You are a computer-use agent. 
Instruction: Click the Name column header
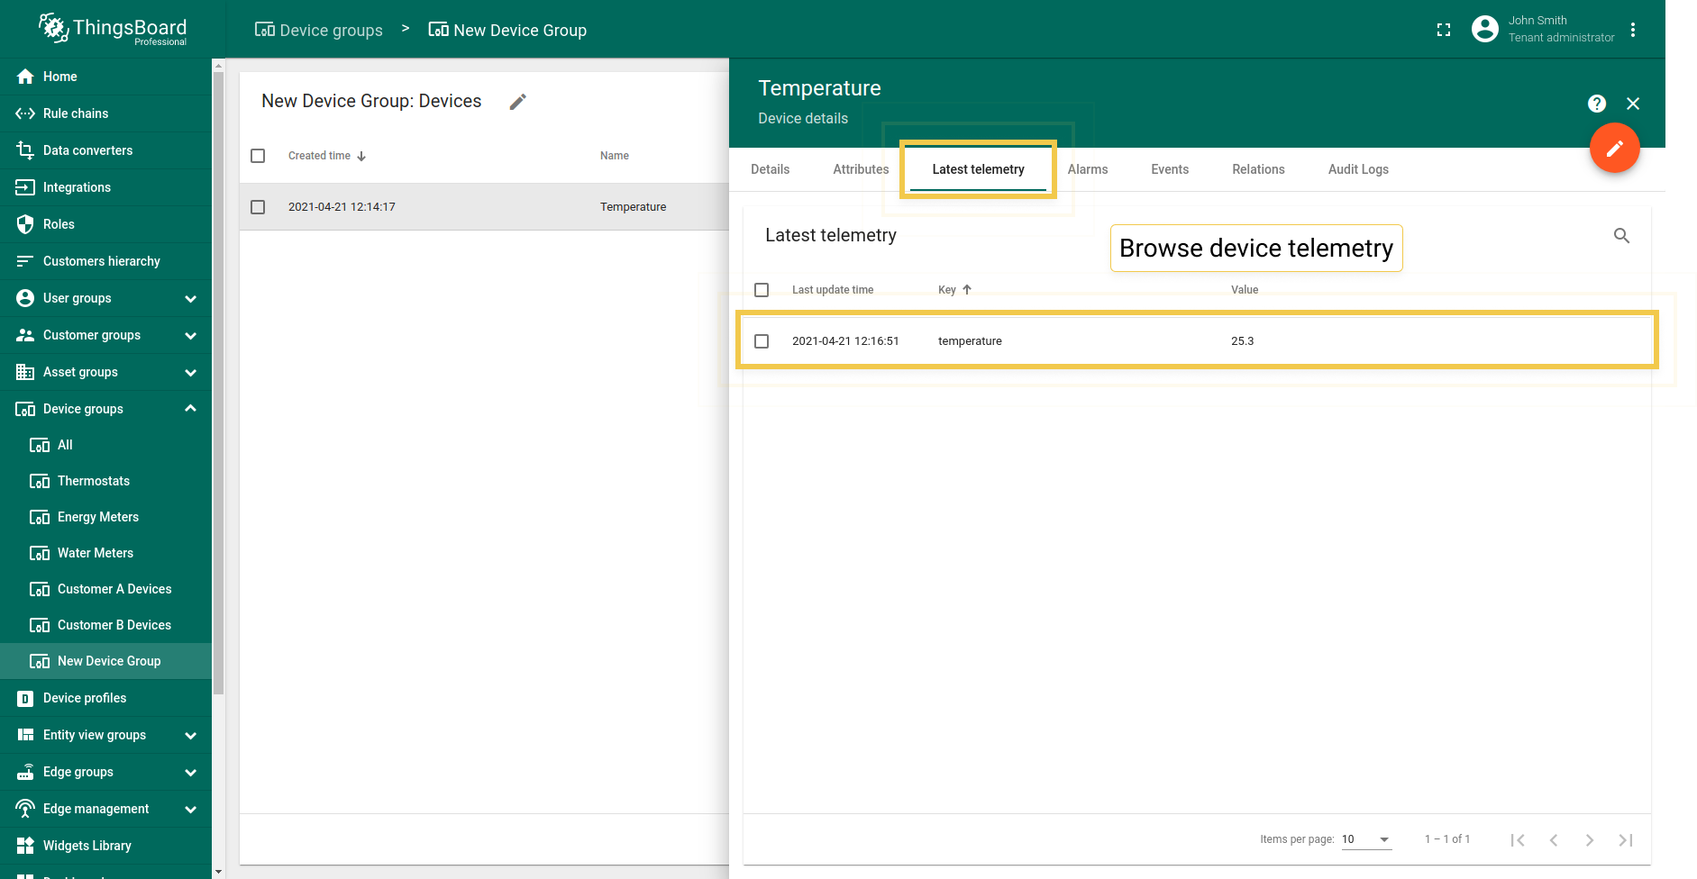click(x=615, y=156)
